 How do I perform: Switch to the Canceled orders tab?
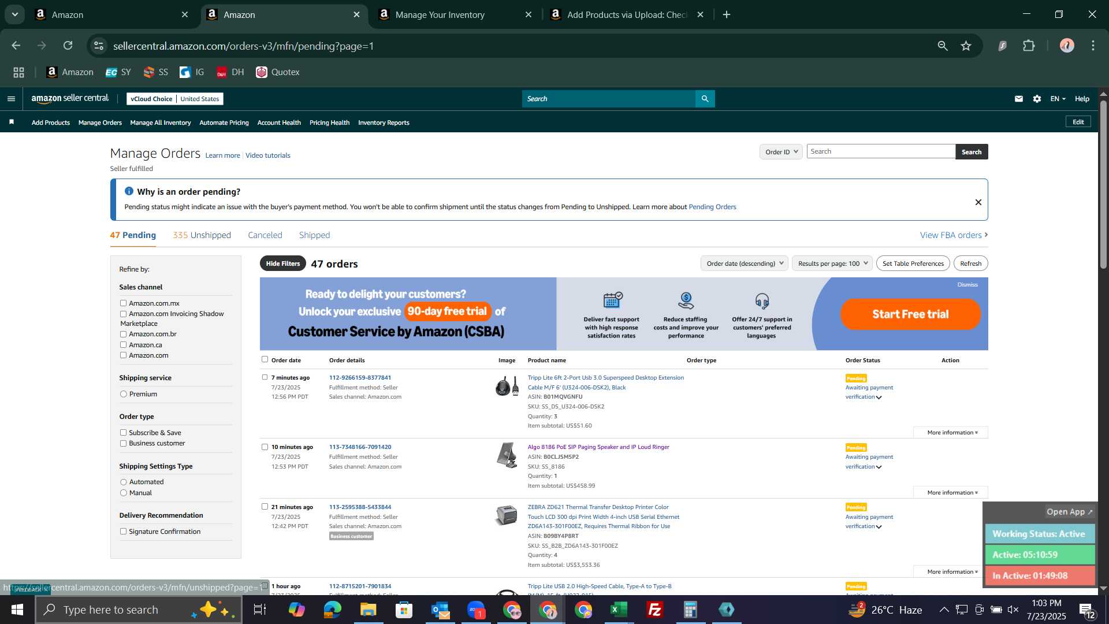coord(265,235)
